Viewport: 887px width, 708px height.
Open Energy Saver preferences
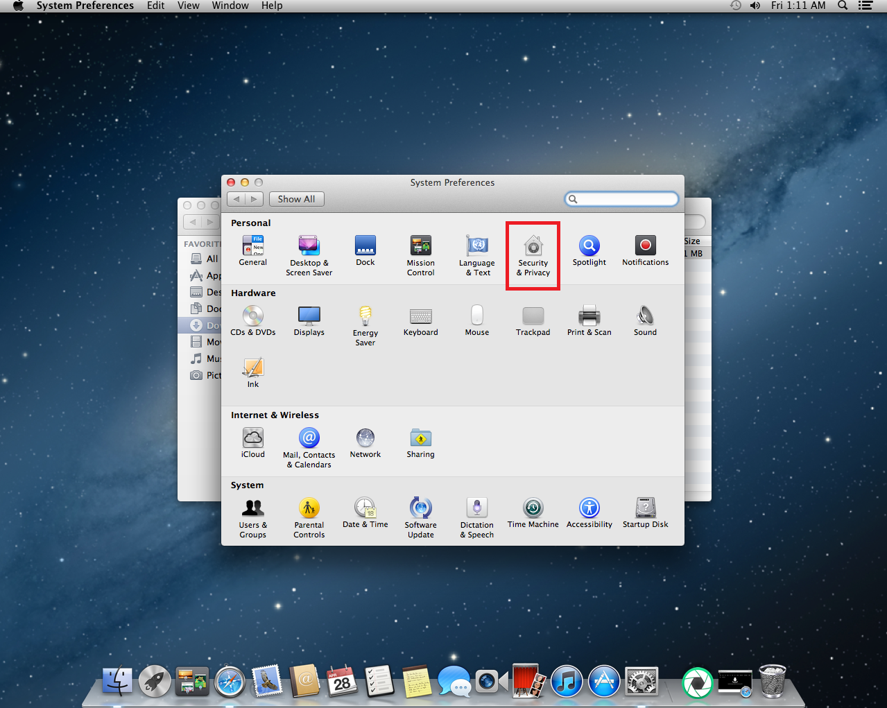tap(365, 325)
